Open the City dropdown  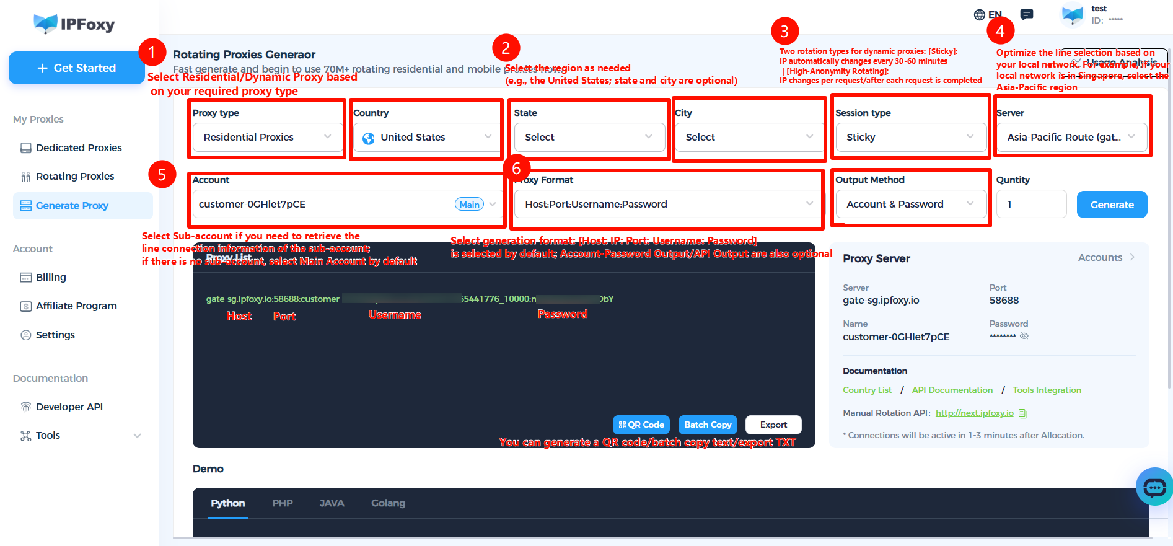point(749,137)
